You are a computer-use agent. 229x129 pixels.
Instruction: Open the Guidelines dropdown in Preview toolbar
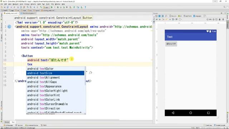[x=180, y=19]
